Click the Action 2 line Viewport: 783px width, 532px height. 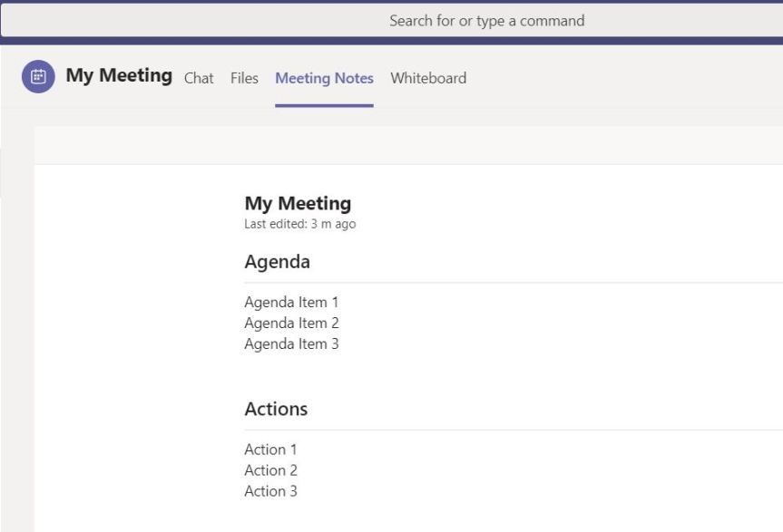click(270, 470)
